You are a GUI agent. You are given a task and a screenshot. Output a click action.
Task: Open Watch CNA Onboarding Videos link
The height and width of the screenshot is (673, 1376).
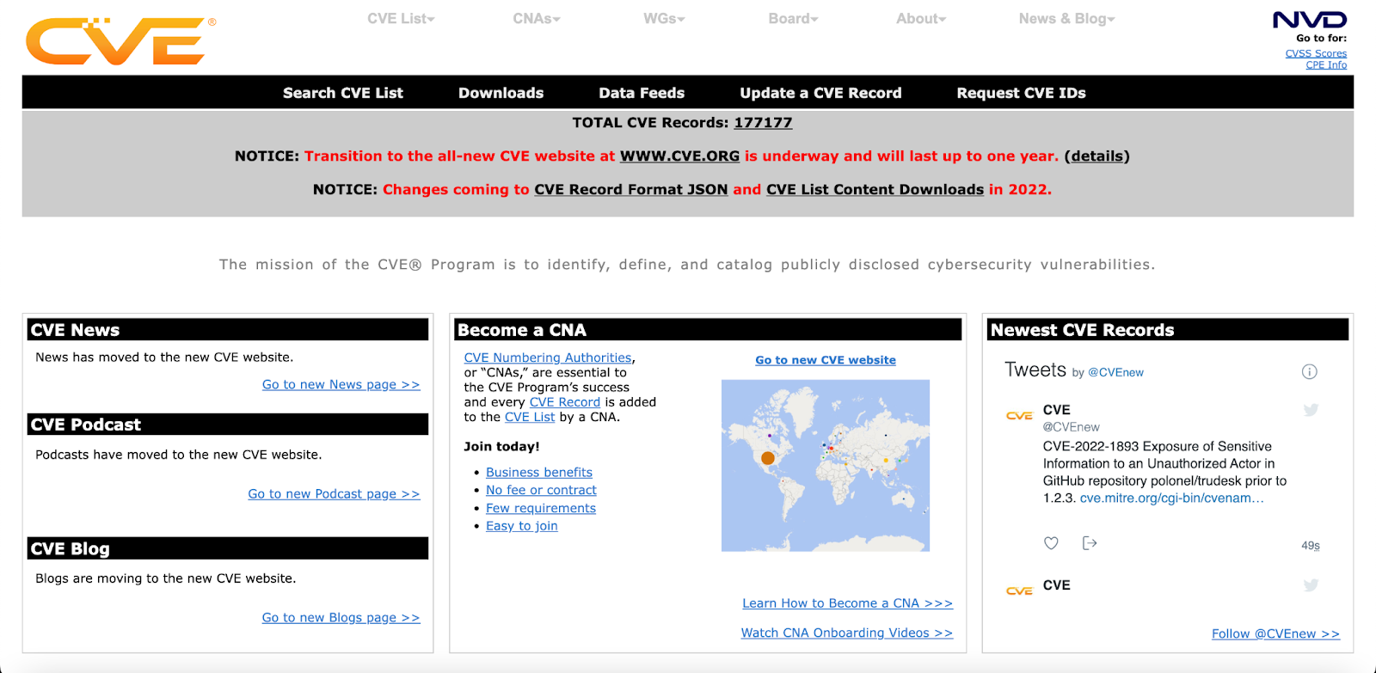point(847,633)
